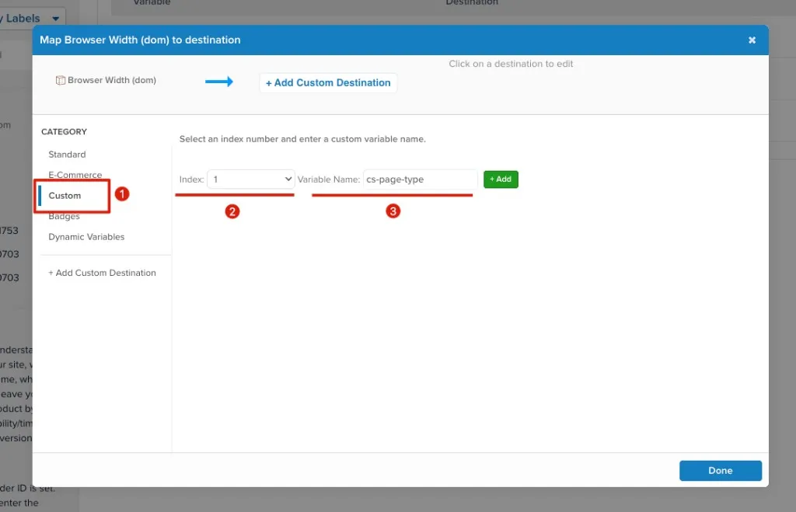Click the blue mapping arrow icon
The width and height of the screenshot is (796, 512).
(219, 82)
